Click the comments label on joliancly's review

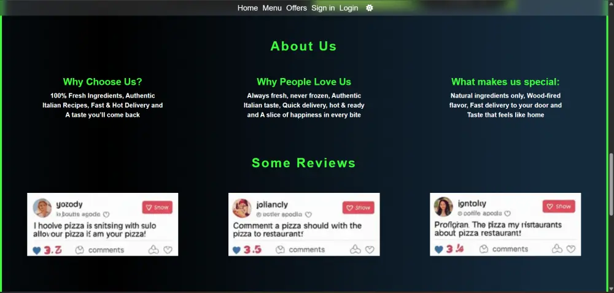[306, 249]
